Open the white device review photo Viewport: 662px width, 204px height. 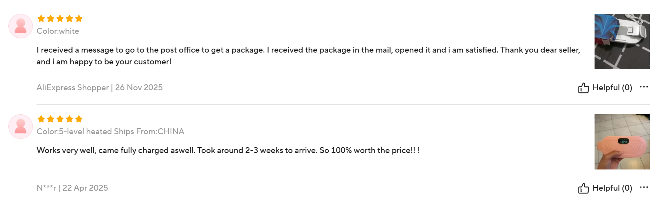point(622,41)
